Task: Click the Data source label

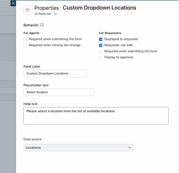Action: coord(33,139)
